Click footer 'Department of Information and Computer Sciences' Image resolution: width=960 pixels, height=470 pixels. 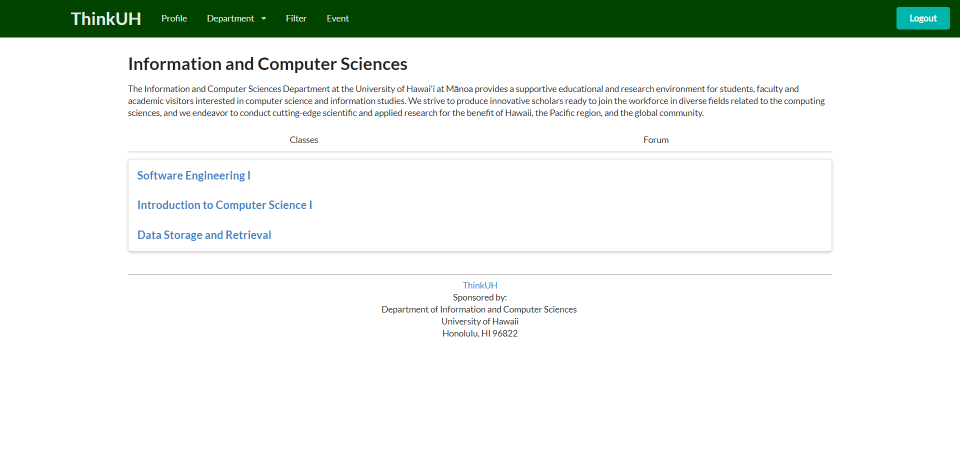(479, 309)
